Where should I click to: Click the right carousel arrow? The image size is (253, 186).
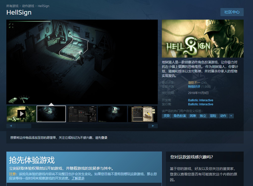(153, 126)
